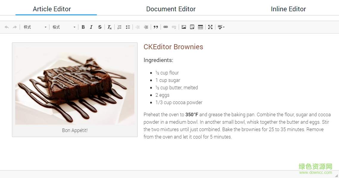Click the ½ cup flour item
Viewport: 339px width, 178px height.
click(x=167, y=73)
